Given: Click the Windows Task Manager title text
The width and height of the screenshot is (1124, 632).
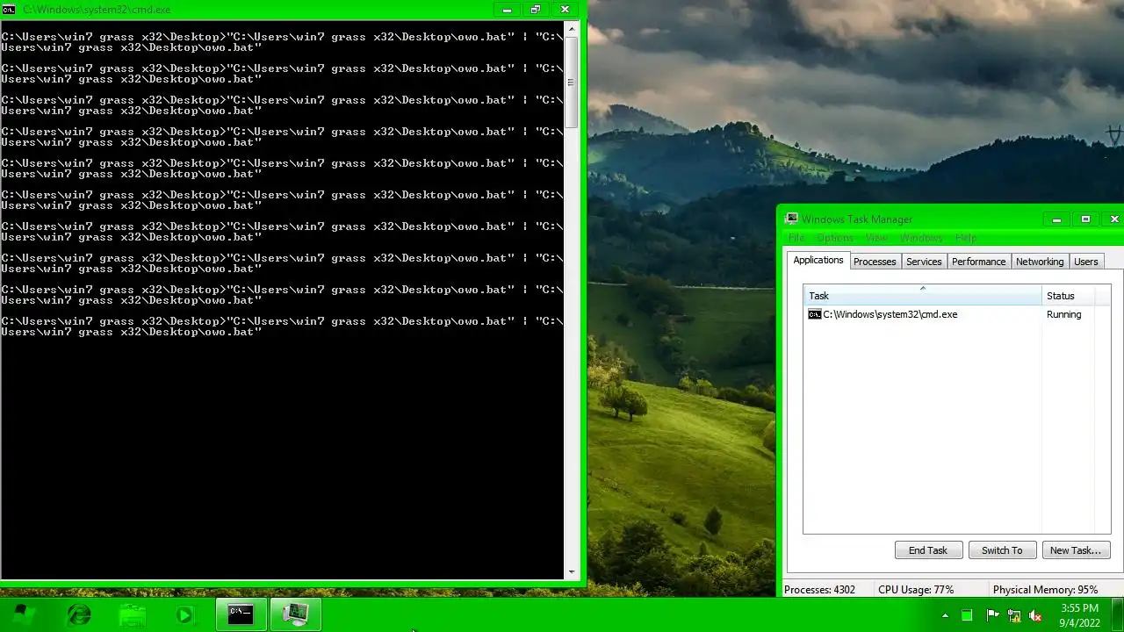Looking at the screenshot, I should 857,219.
